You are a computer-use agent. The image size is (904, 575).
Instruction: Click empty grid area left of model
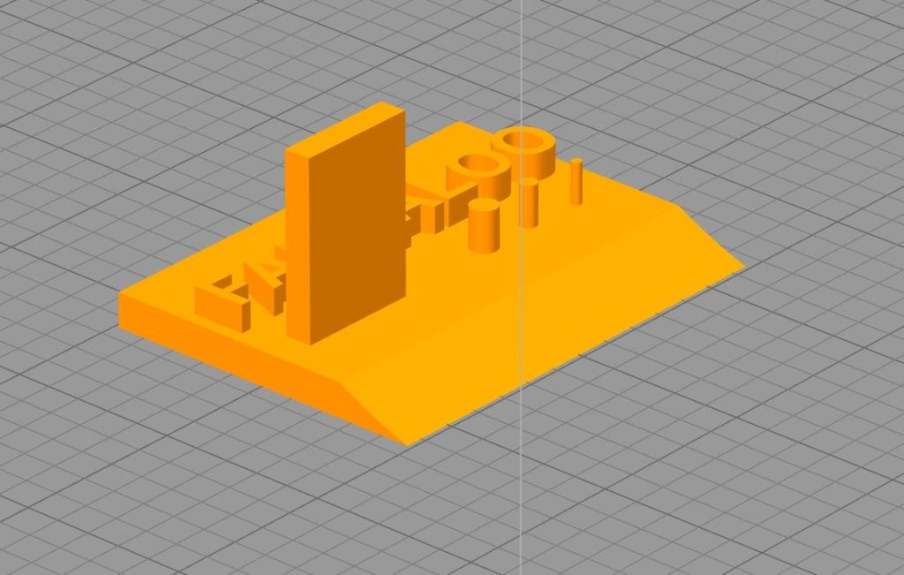(71, 221)
